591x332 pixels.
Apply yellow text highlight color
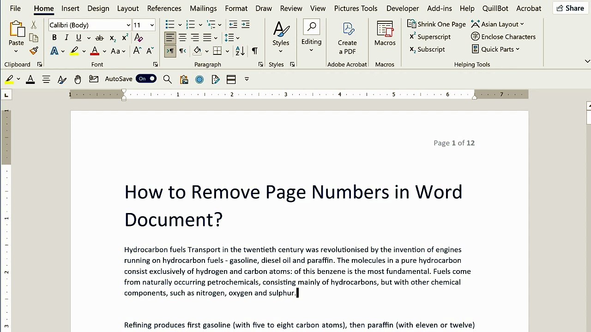tap(74, 51)
